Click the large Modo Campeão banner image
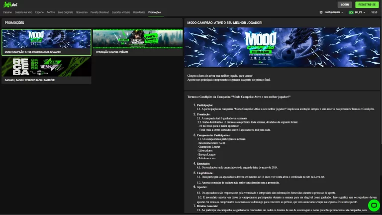The width and height of the screenshot is (382, 215). 282,47
